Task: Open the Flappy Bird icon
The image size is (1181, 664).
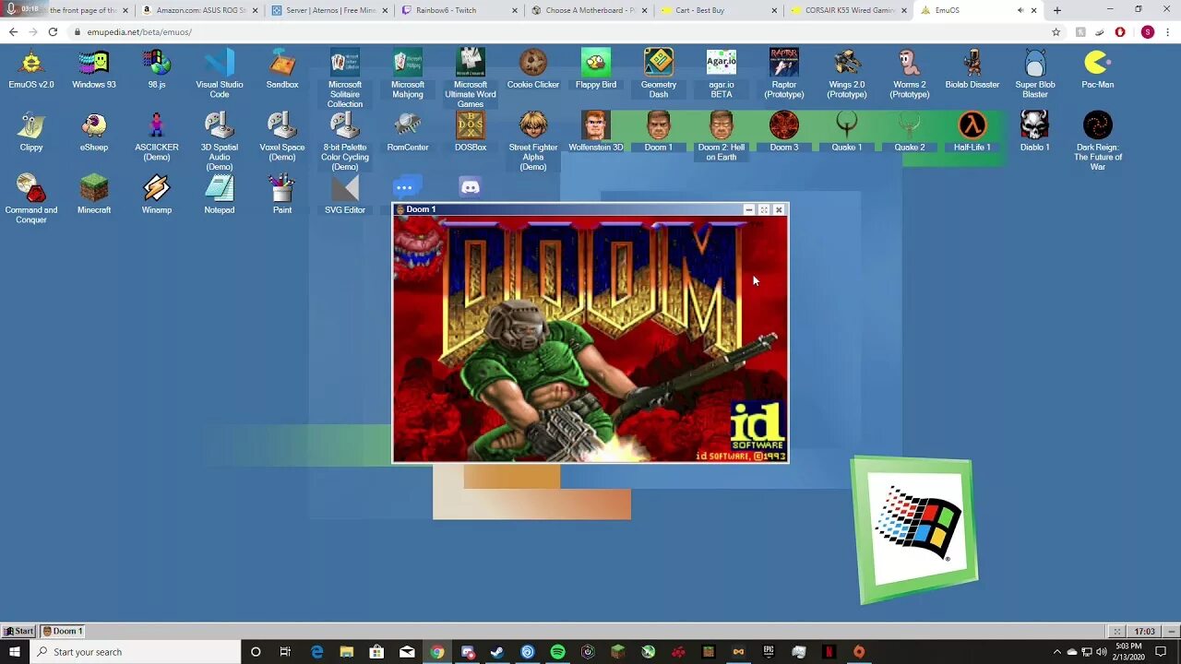Action: click(596, 69)
